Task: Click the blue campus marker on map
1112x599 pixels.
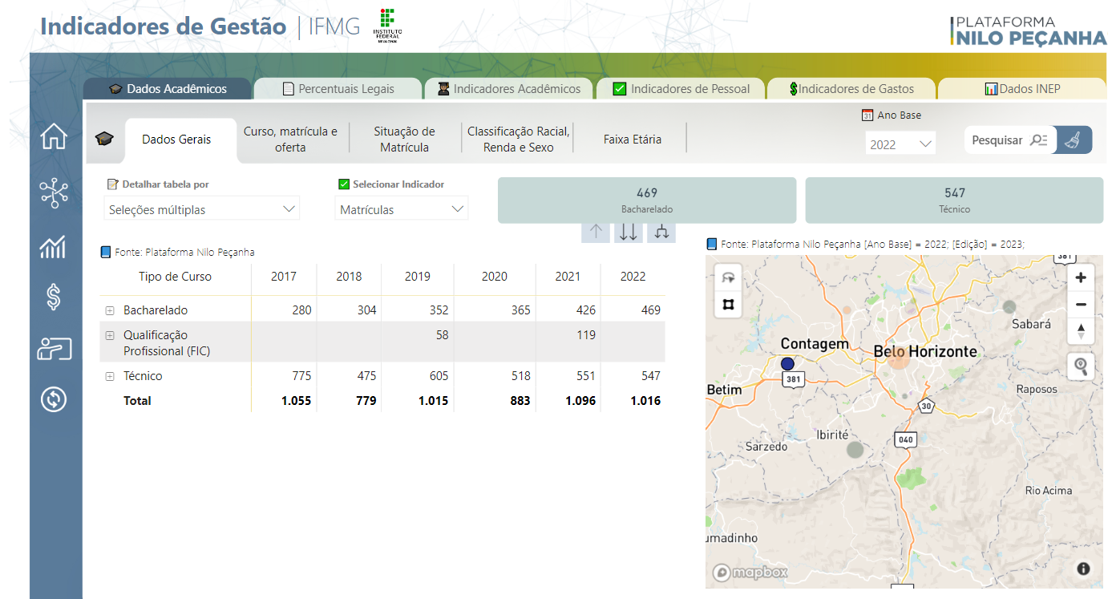Action: [x=787, y=363]
